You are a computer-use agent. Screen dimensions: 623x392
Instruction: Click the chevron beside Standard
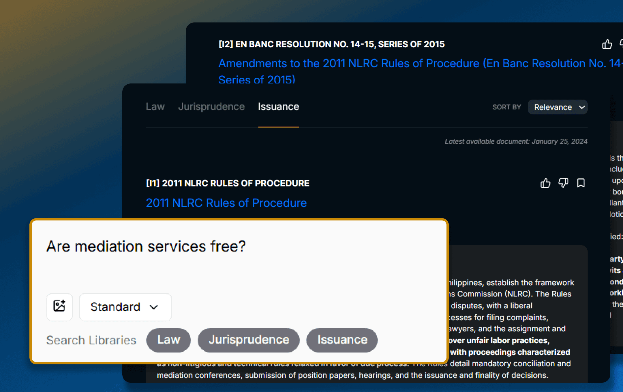pos(154,307)
